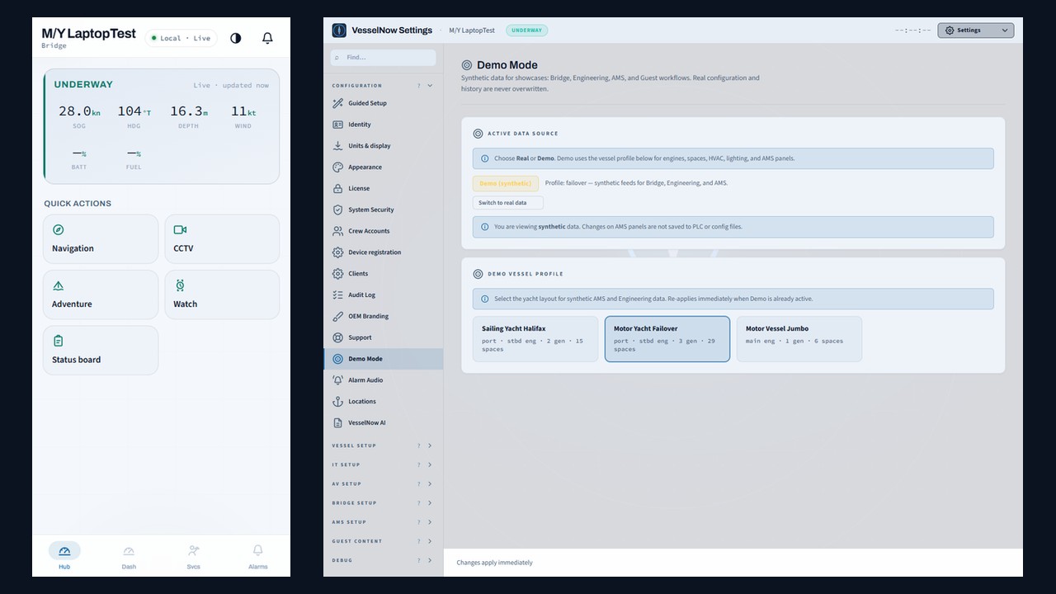
Task: Open System Security via its shield icon
Action: point(337,210)
